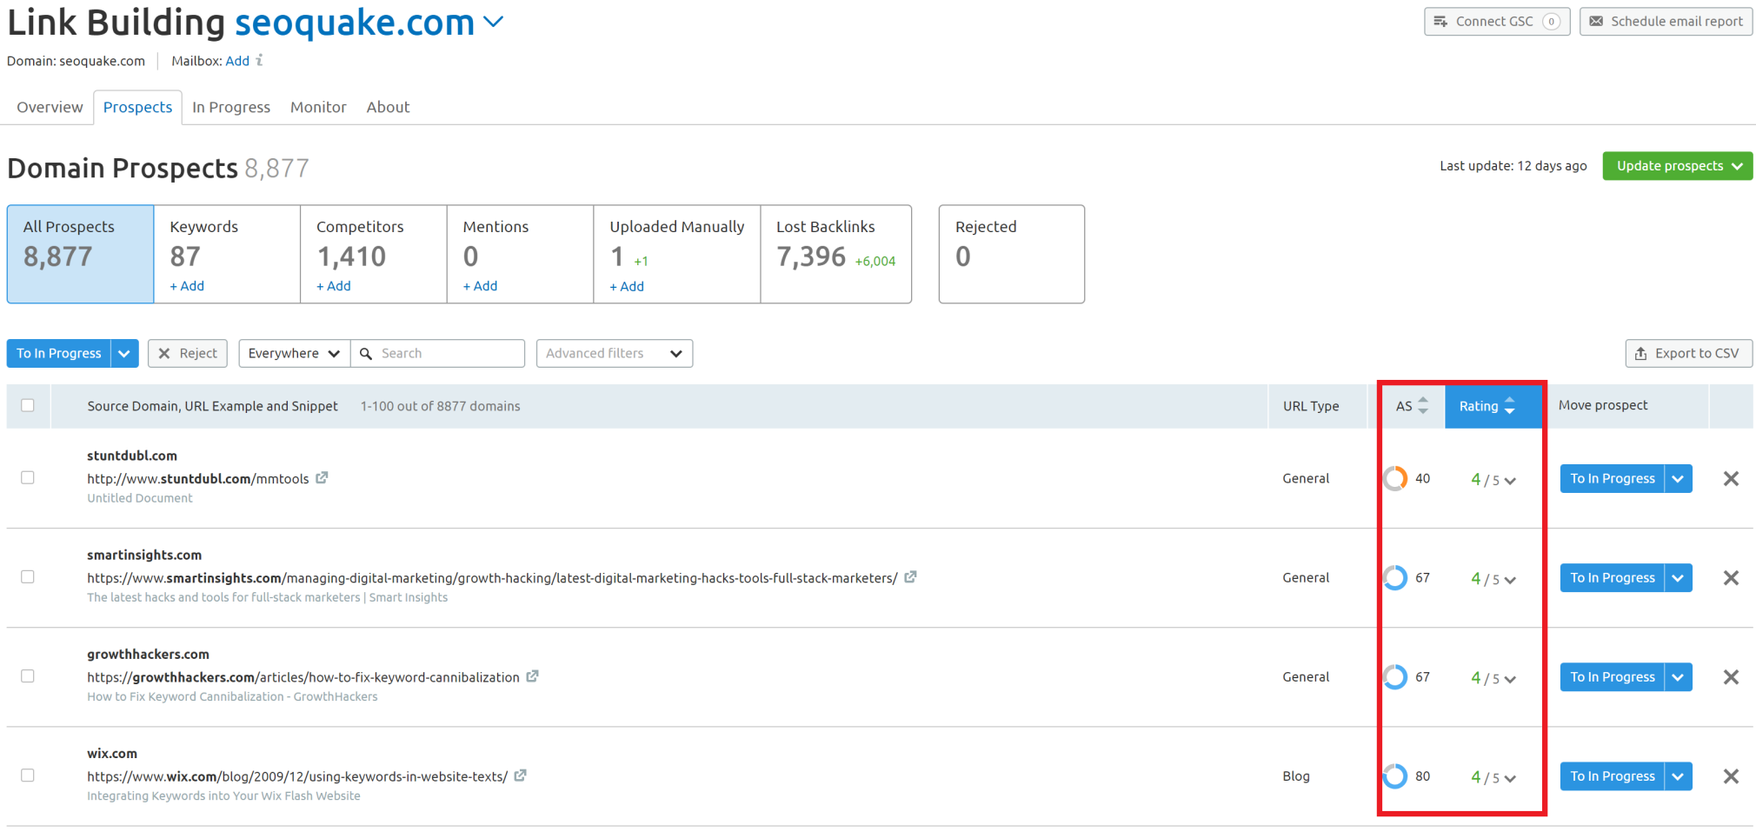Click Schedule email report button
The height and width of the screenshot is (832, 1756).
[x=1666, y=21]
